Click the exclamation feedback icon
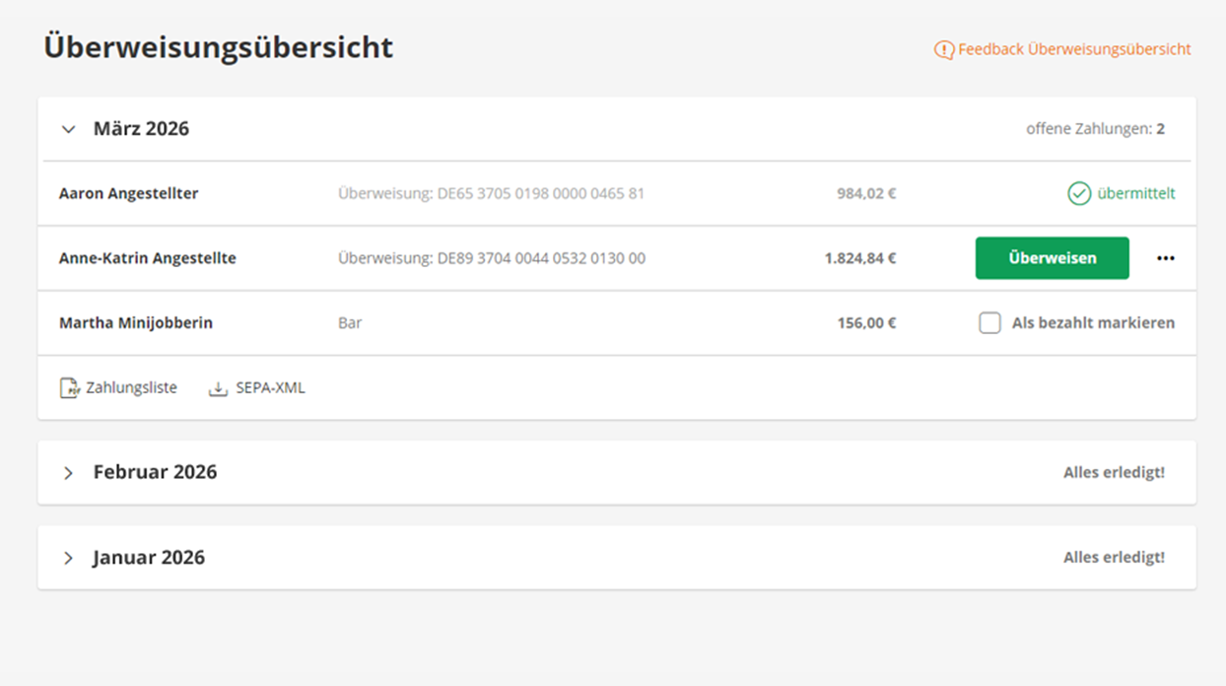1226x686 pixels. point(944,49)
